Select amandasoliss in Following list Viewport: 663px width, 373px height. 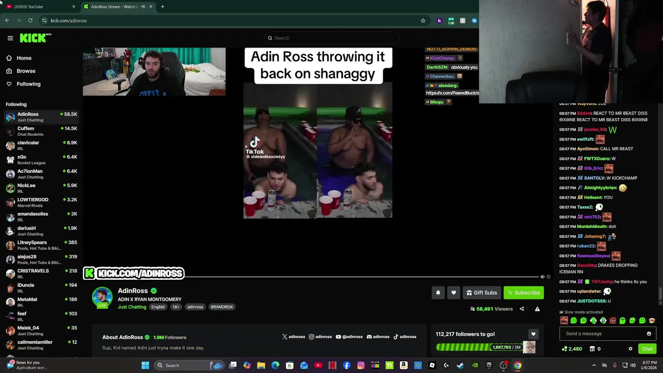[x=41, y=217]
